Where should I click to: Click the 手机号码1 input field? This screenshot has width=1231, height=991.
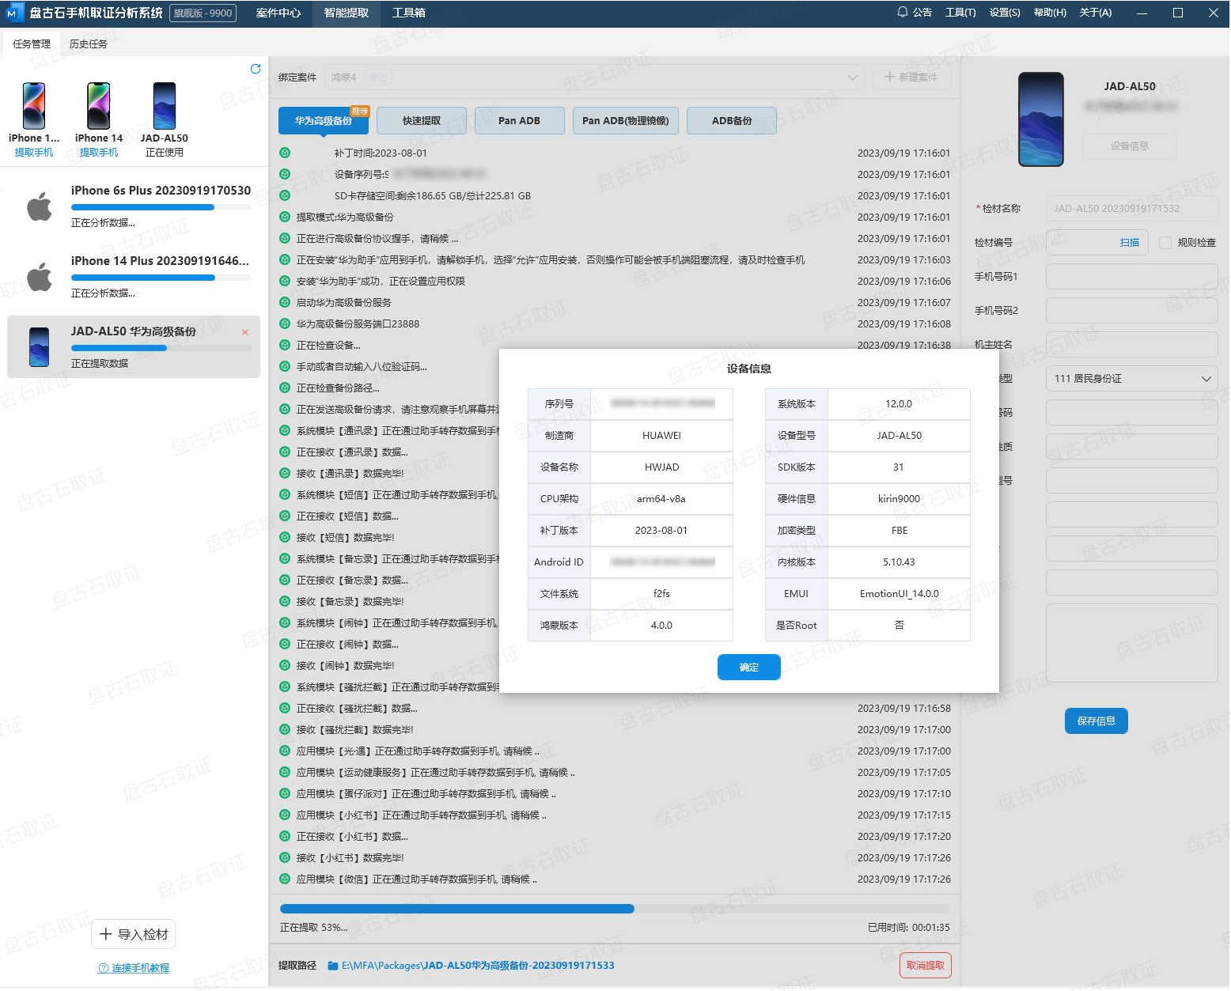(x=1131, y=277)
